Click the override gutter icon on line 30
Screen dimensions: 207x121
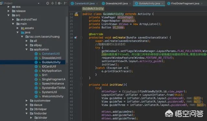(x=76, y=38)
